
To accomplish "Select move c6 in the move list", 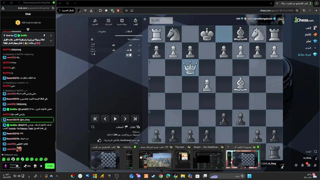I will pyautogui.click(x=113, y=50).
